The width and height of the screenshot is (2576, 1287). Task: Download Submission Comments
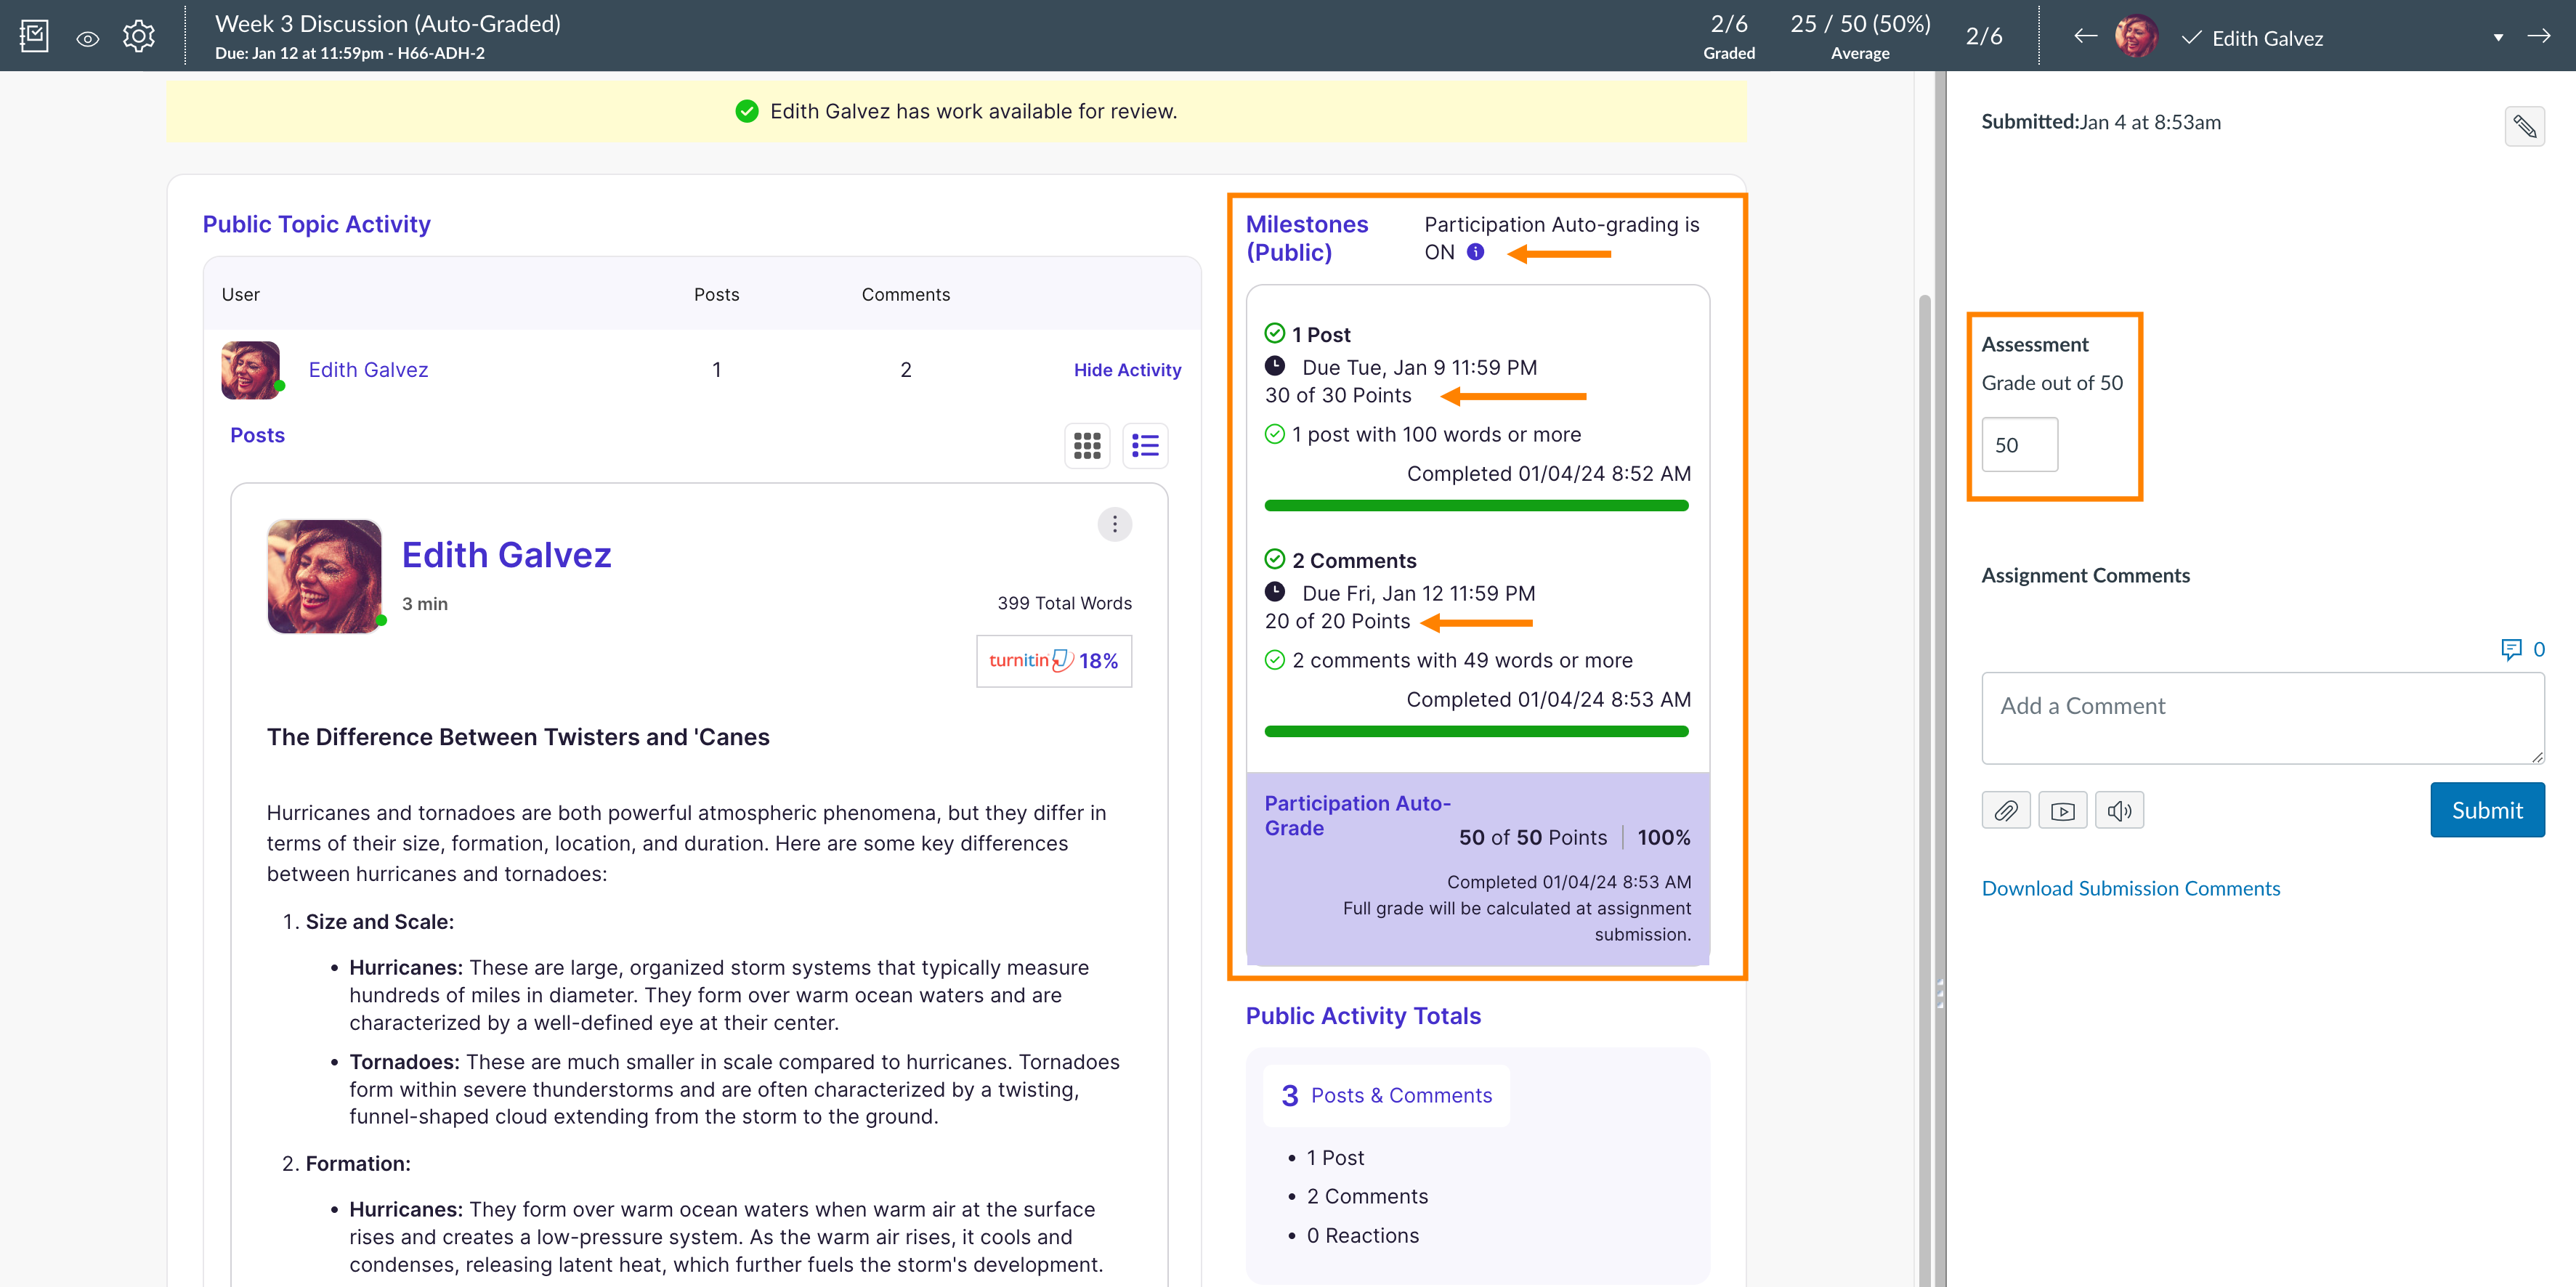2131,888
